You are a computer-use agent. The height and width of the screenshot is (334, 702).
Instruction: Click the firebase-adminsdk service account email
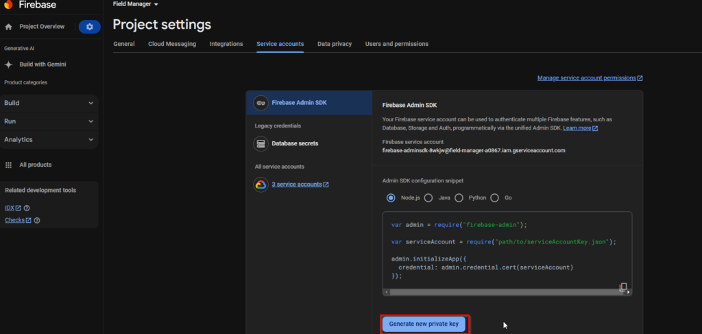click(474, 150)
